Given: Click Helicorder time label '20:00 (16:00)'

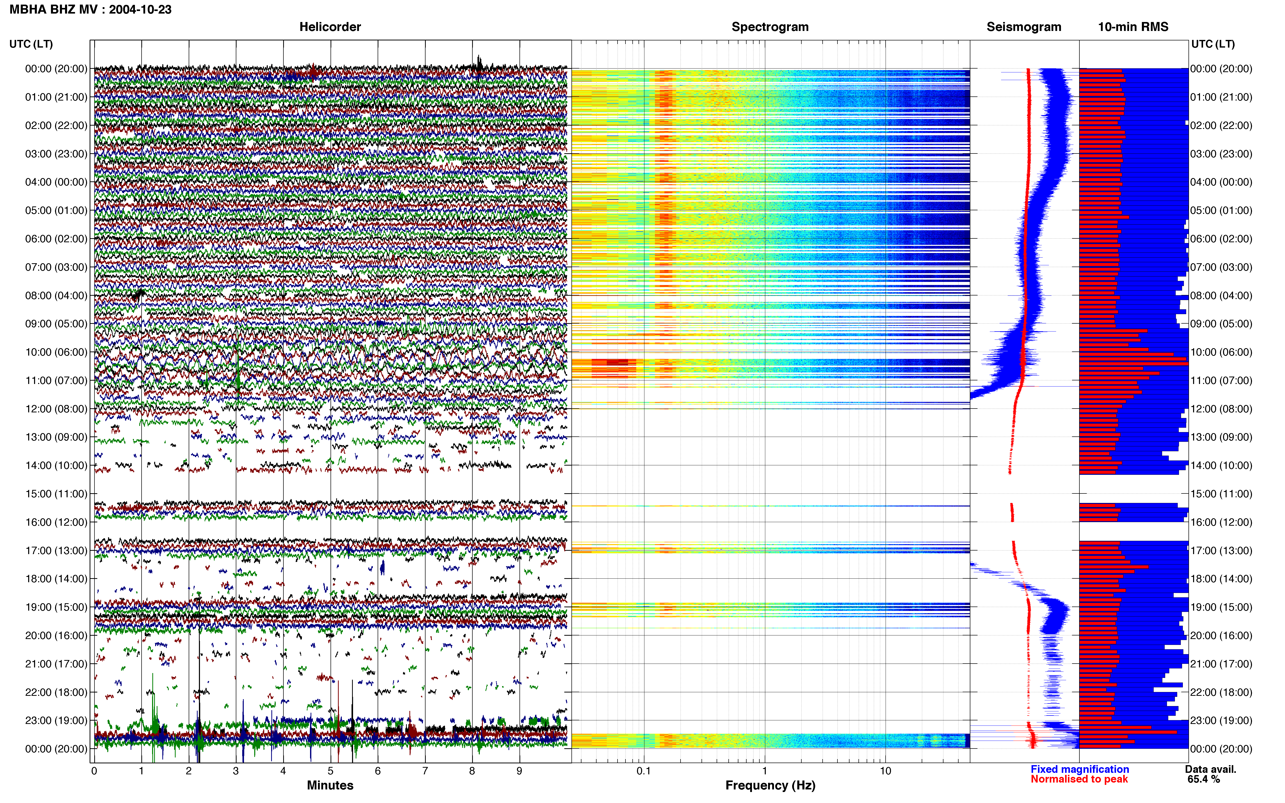Looking at the screenshot, I should pos(56,636).
